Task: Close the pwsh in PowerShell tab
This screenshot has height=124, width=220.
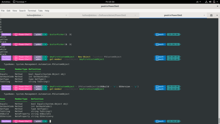Action: point(204,15)
